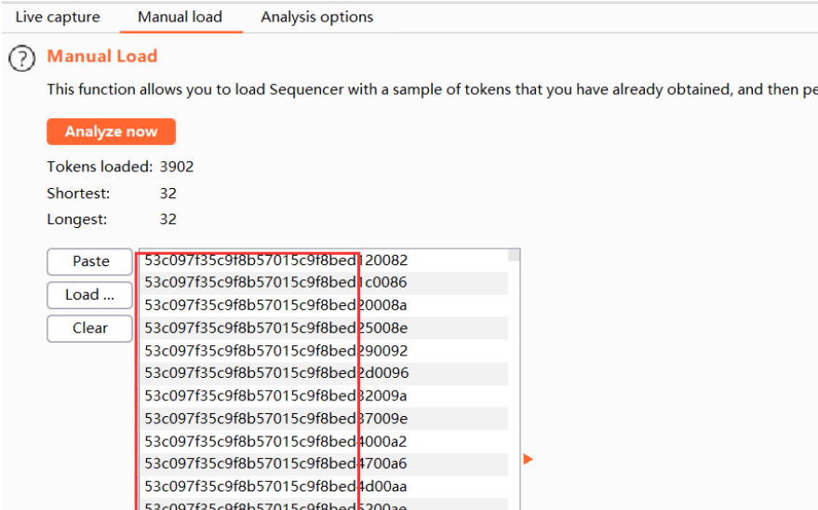Select the Manual load tab
The height and width of the screenshot is (510, 818).
180,17
